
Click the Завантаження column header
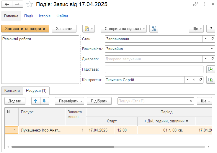click(x=76, y=117)
